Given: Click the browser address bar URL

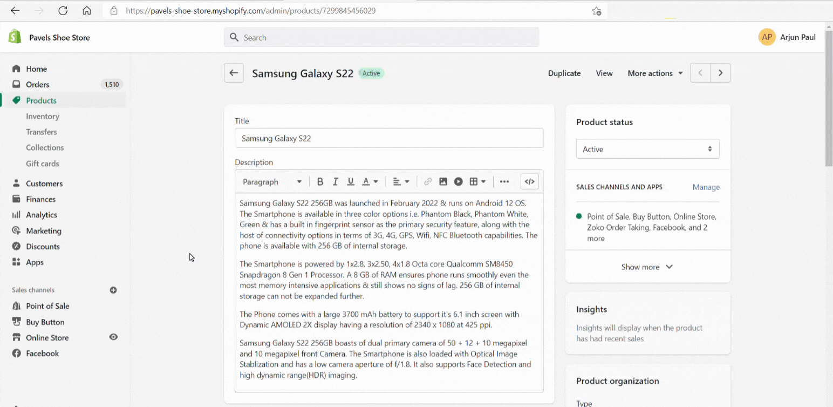Looking at the screenshot, I should [x=251, y=11].
